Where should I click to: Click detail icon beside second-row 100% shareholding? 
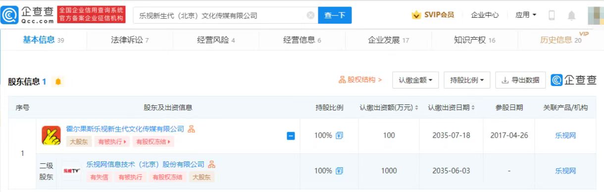pyautogui.click(x=339, y=171)
